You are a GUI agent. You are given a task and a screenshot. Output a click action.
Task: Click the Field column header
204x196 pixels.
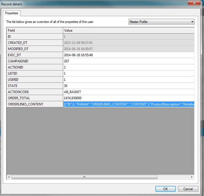35,30
